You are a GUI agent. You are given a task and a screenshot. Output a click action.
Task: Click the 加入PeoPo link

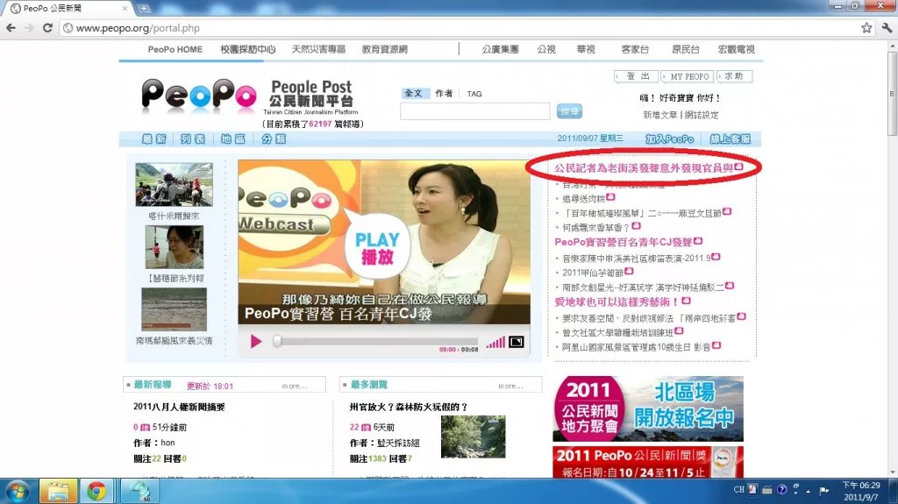click(669, 139)
